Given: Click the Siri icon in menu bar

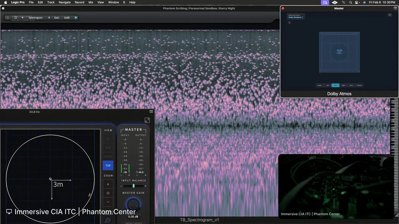Looking at the screenshot, I should (x=364, y=2).
